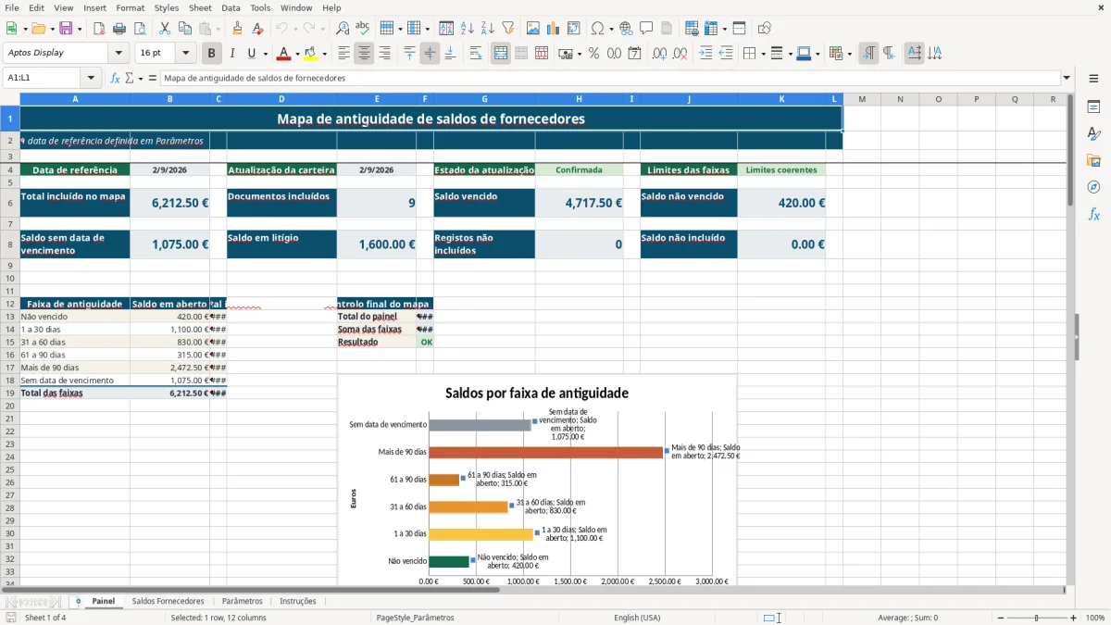Export directly as PDF
The width and height of the screenshot is (1111, 625).
tap(99, 29)
